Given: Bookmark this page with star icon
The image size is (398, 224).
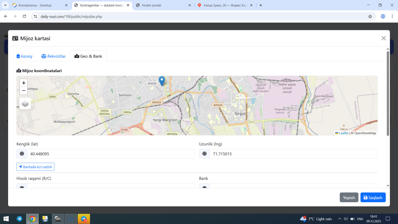Looking at the screenshot, I should (x=370, y=16).
